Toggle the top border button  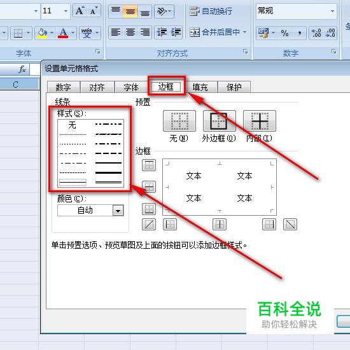[149, 165]
